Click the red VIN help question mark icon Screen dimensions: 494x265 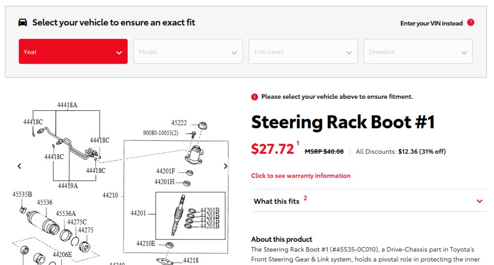click(471, 23)
